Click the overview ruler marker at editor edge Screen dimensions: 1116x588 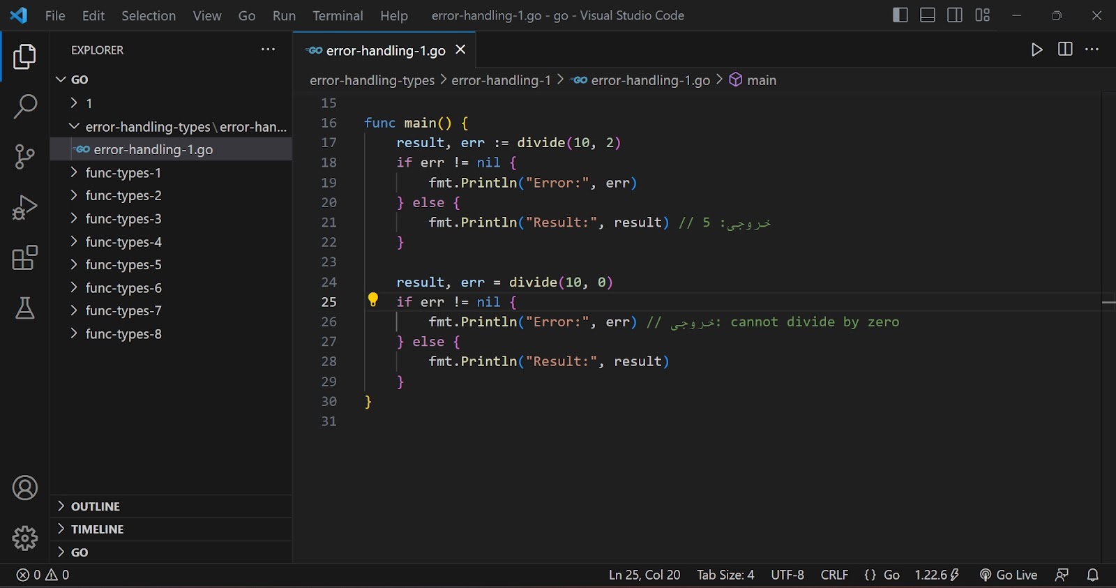(x=1109, y=302)
